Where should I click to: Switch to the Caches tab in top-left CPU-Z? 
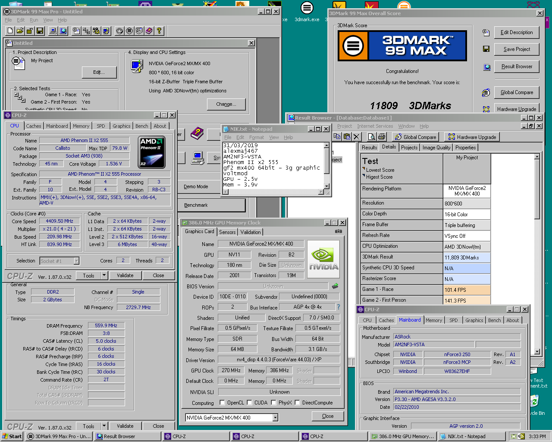33,126
